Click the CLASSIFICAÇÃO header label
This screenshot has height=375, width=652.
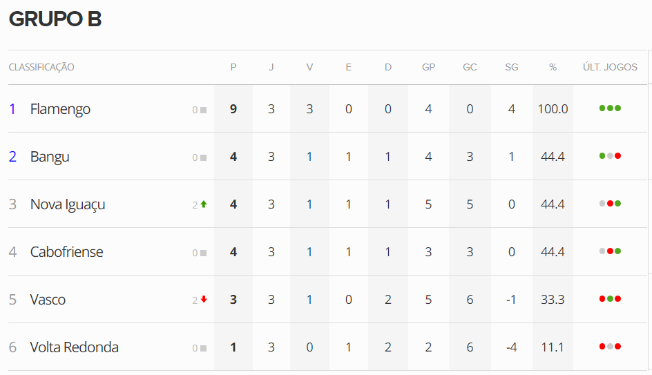point(41,67)
